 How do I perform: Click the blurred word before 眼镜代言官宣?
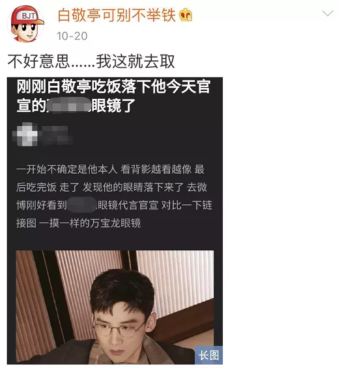tap(81, 205)
